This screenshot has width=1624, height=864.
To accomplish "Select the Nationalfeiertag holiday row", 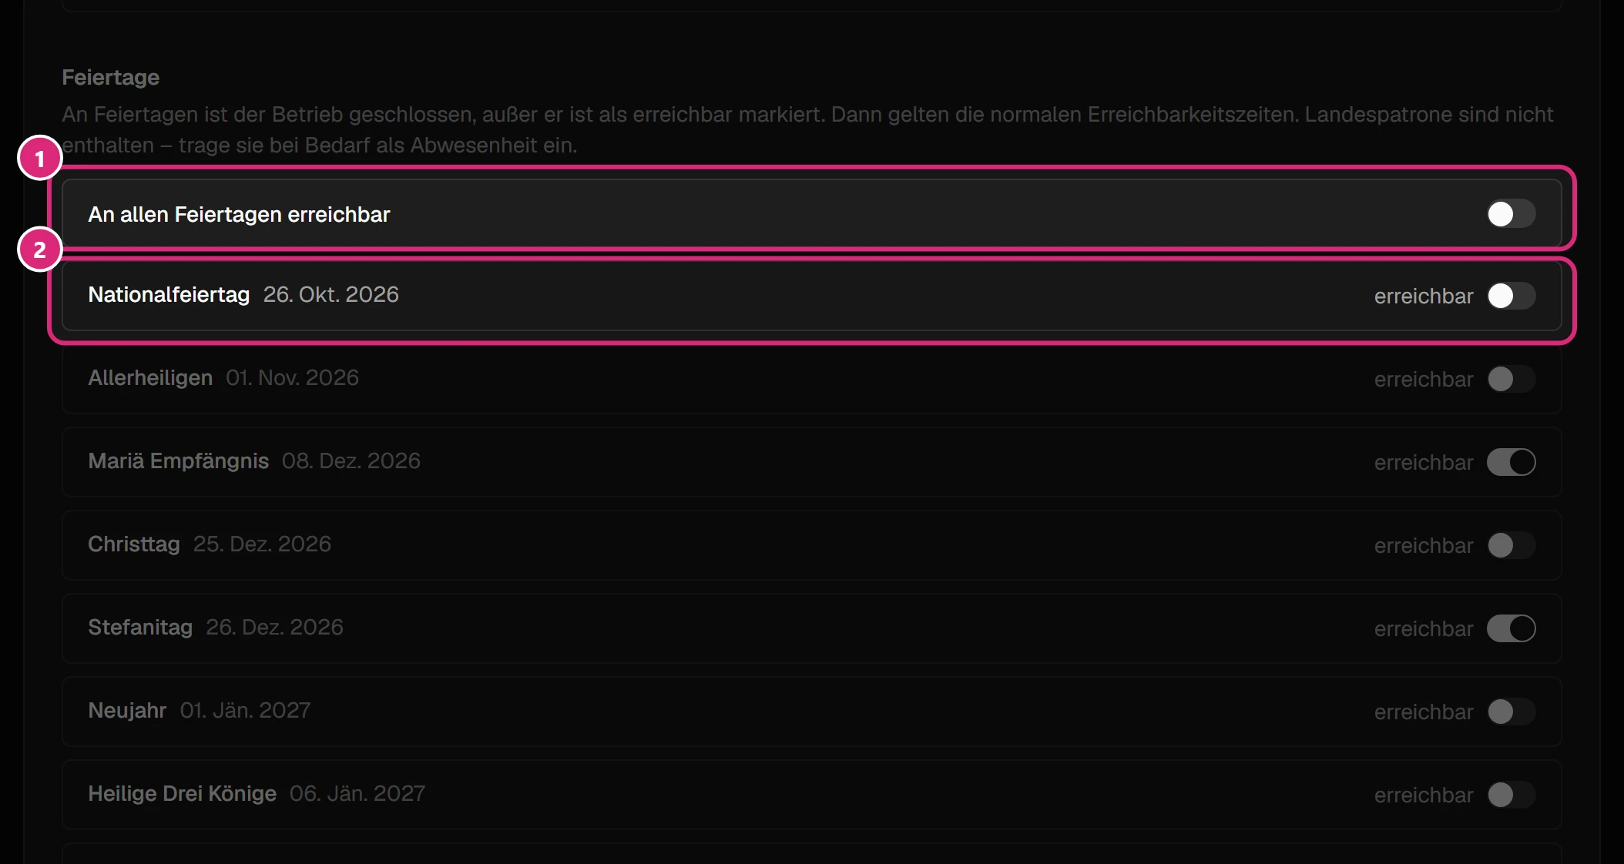I will point(811,296).
